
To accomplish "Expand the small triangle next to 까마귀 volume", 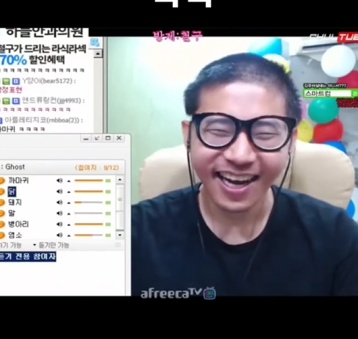I will [69, 181].
